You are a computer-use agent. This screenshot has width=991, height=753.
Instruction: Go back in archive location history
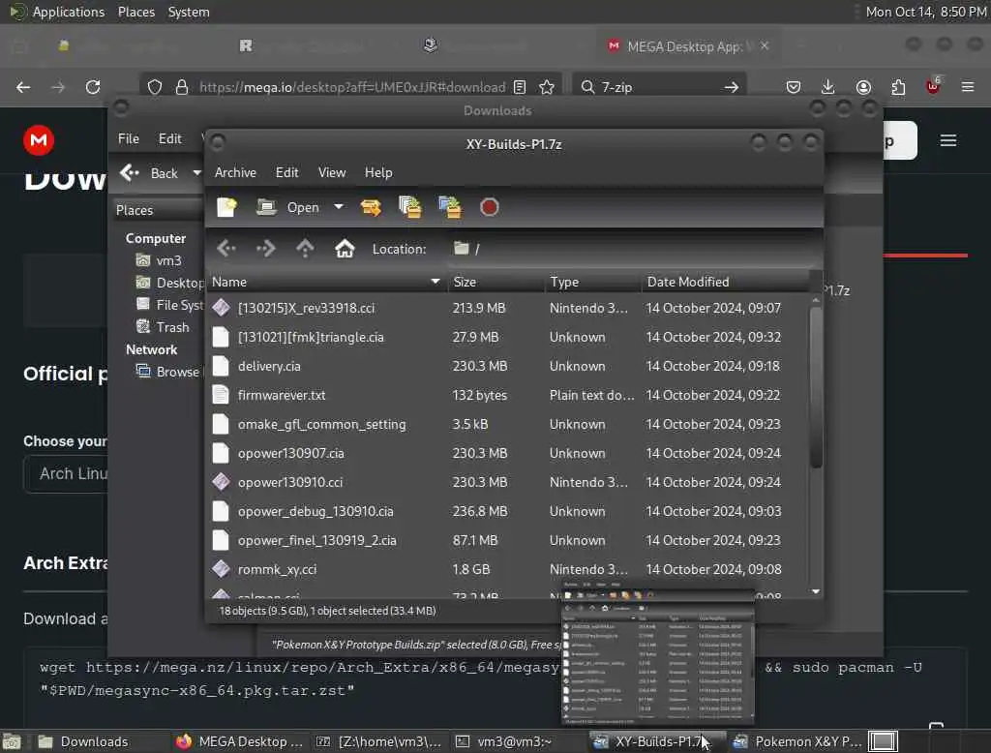tap(226, 249)
